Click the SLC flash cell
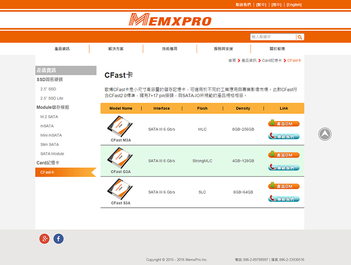The height and width of the screenshot is (265, 351). point(202,192)
